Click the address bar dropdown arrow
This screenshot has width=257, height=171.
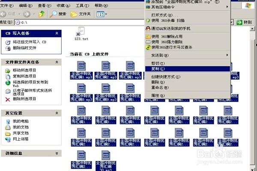coord(232,22)
